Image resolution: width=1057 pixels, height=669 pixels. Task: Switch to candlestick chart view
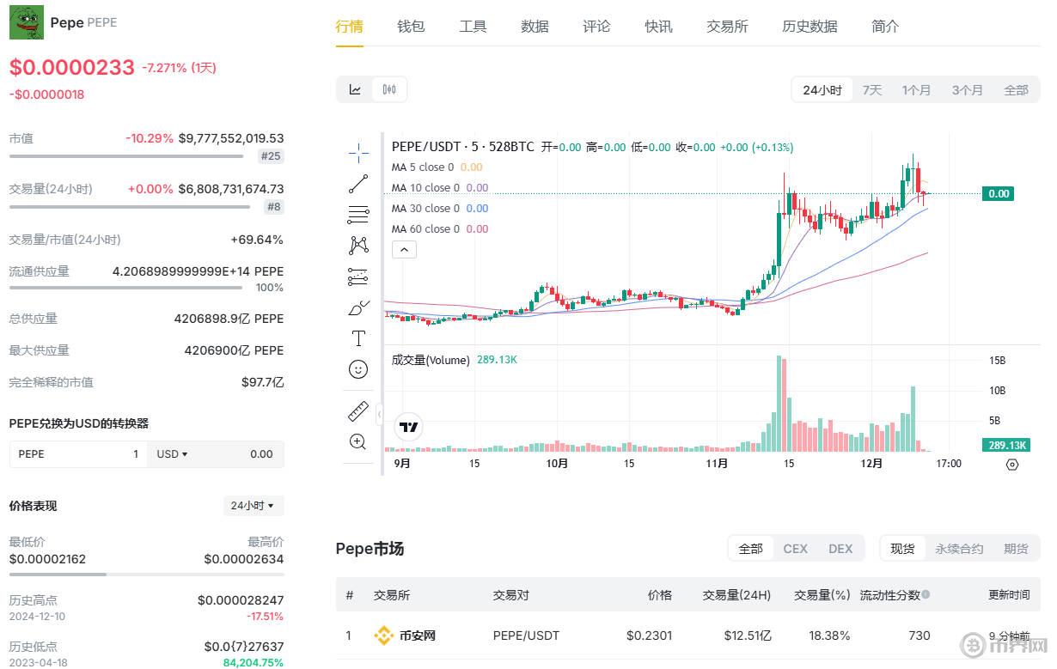389,89
